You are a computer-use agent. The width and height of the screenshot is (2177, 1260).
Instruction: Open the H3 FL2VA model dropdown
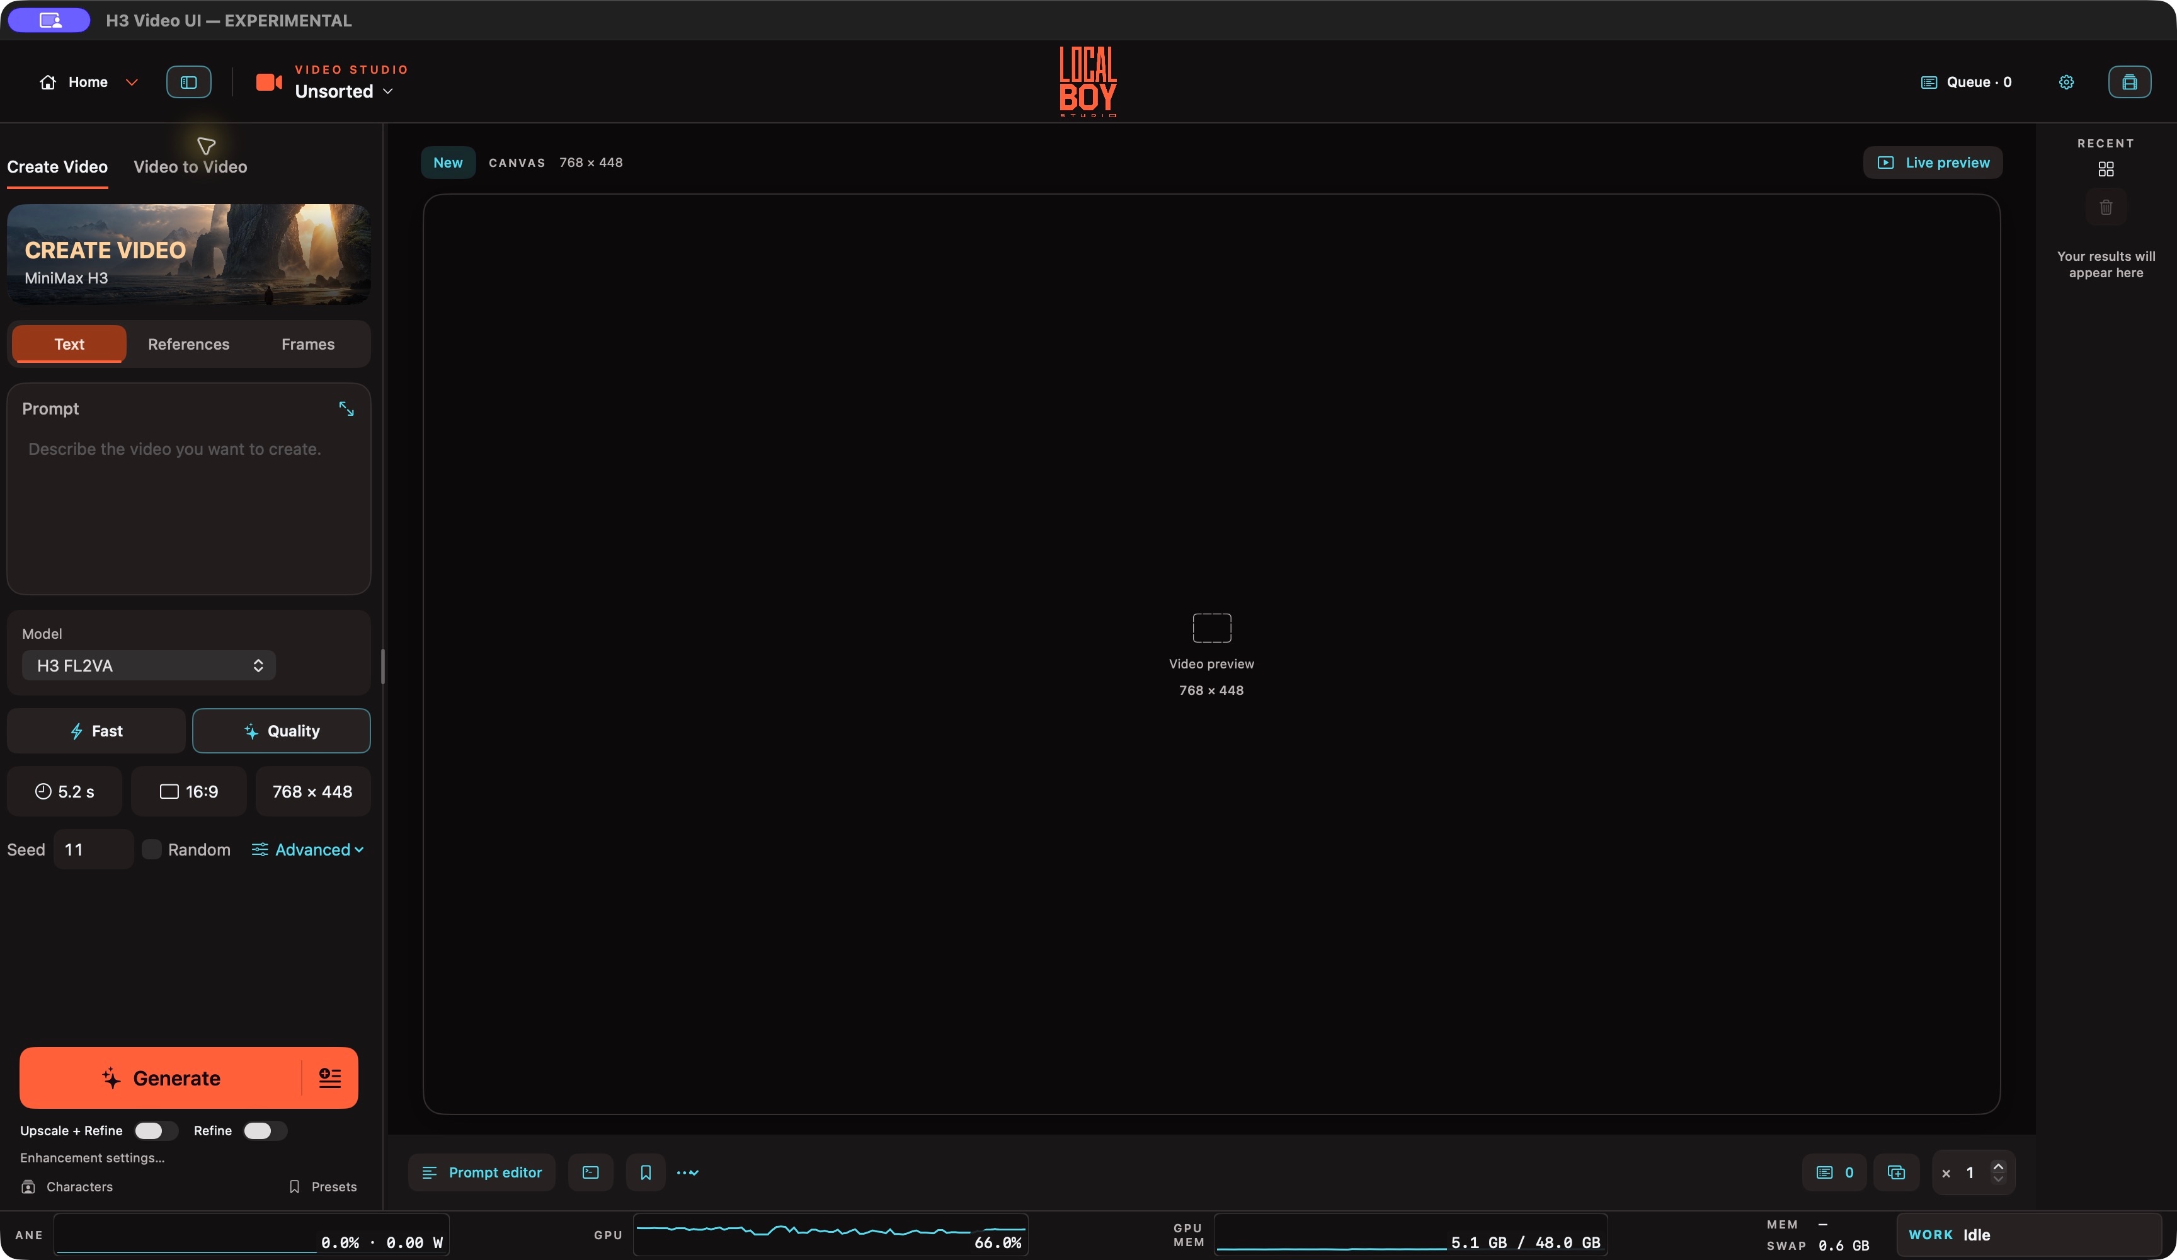coord(149,665)
